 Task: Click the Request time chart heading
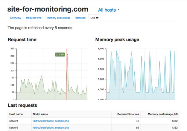[x=22, y=39]
